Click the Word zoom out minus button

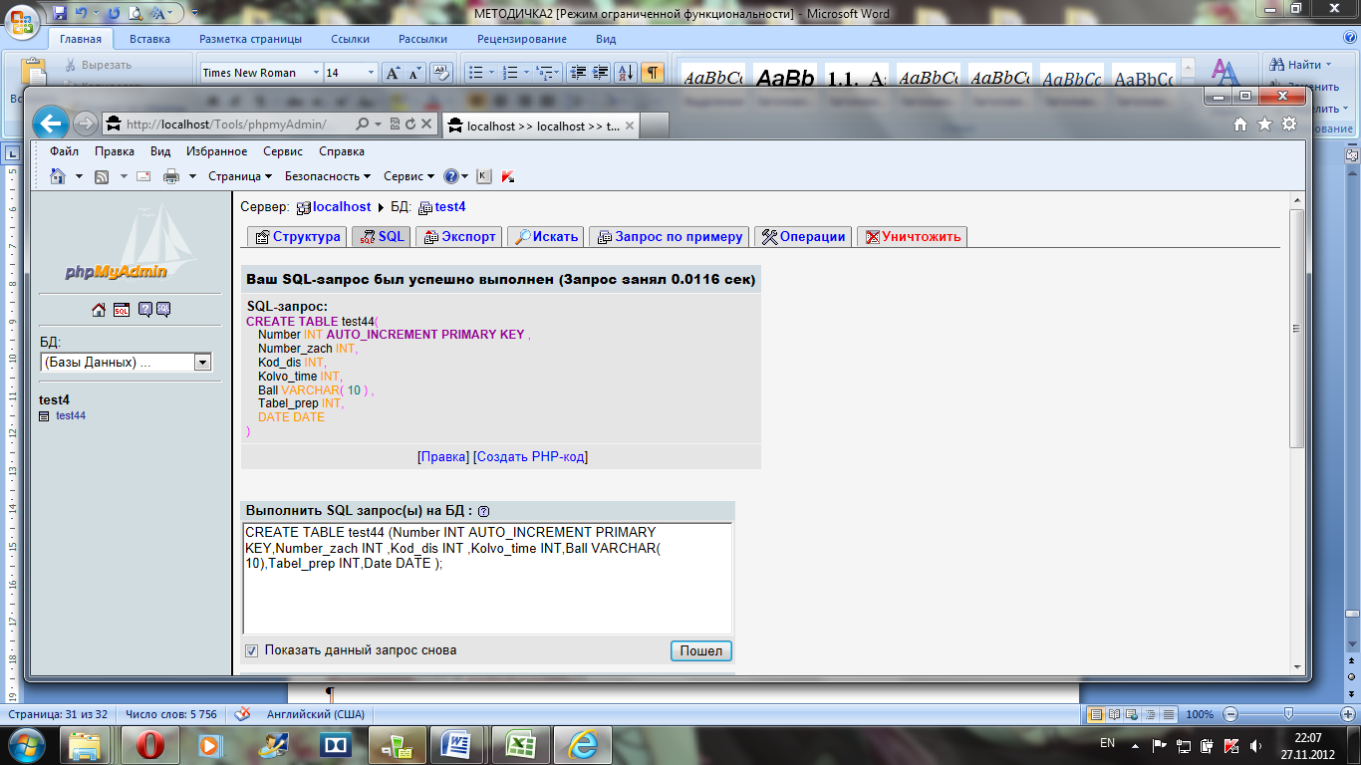click(1232, 714)
